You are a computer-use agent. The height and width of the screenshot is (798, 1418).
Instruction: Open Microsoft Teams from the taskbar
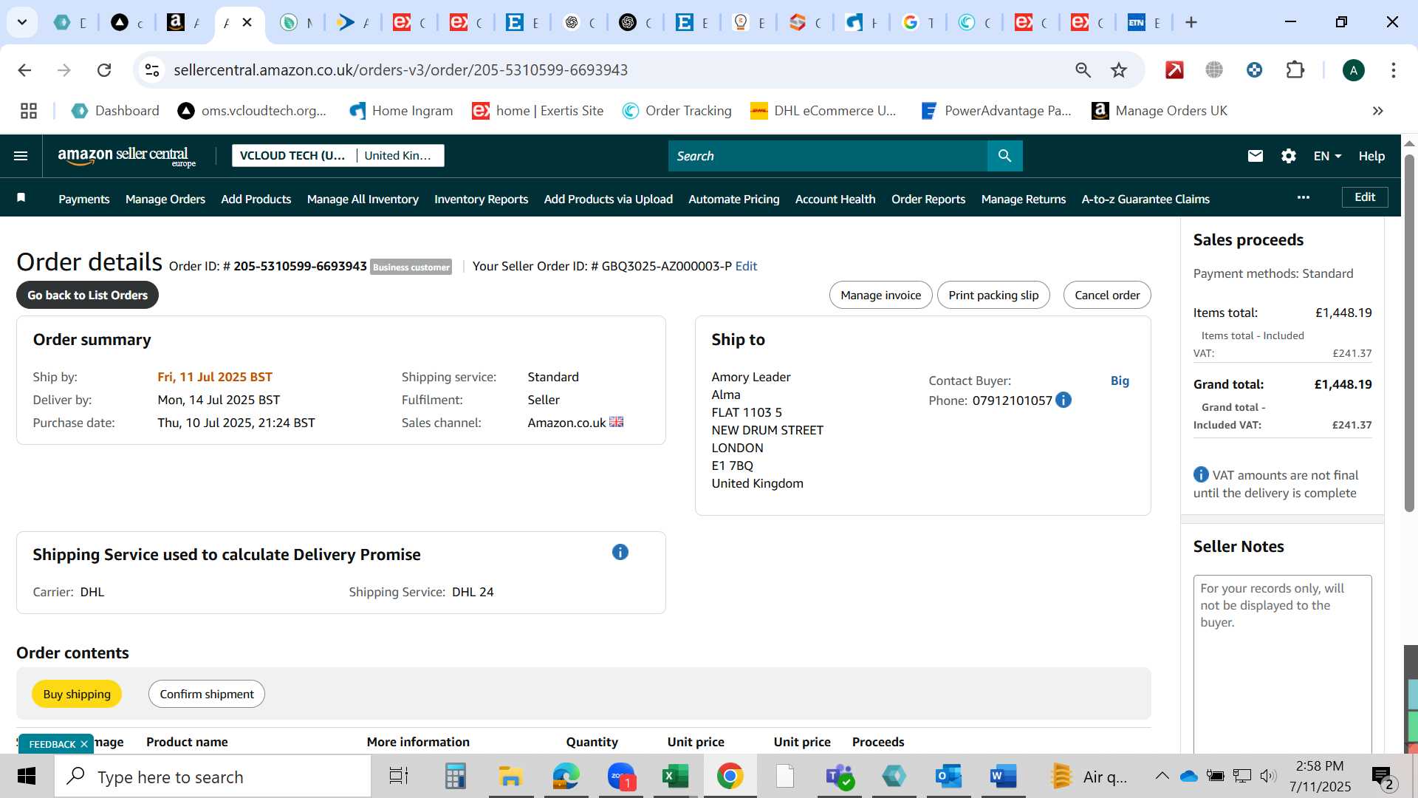(839, 777)
